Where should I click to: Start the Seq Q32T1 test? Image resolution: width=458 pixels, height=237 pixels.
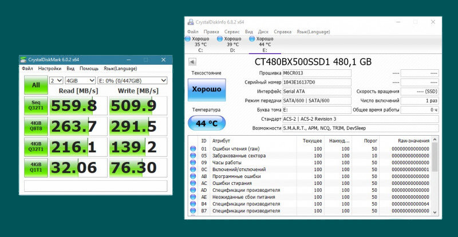click(x=36, y=106)
